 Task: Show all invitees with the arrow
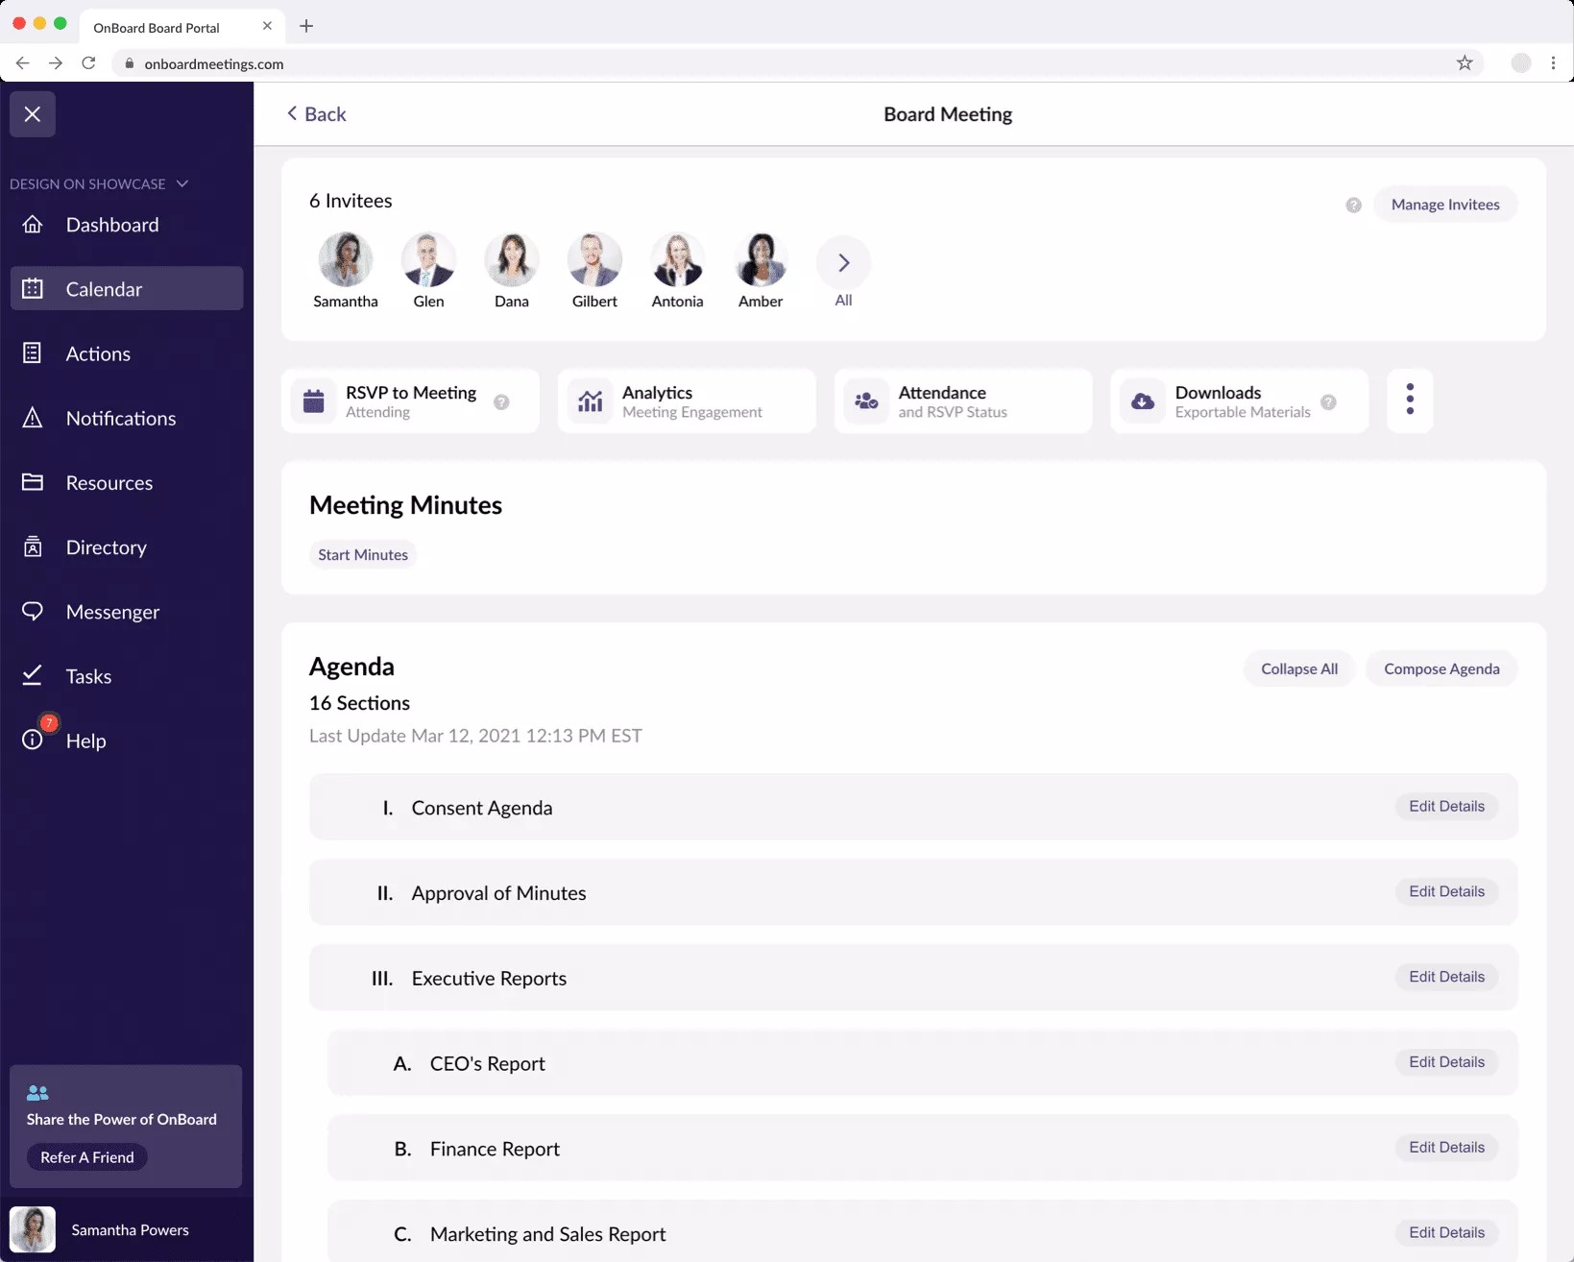click(843, 262)
